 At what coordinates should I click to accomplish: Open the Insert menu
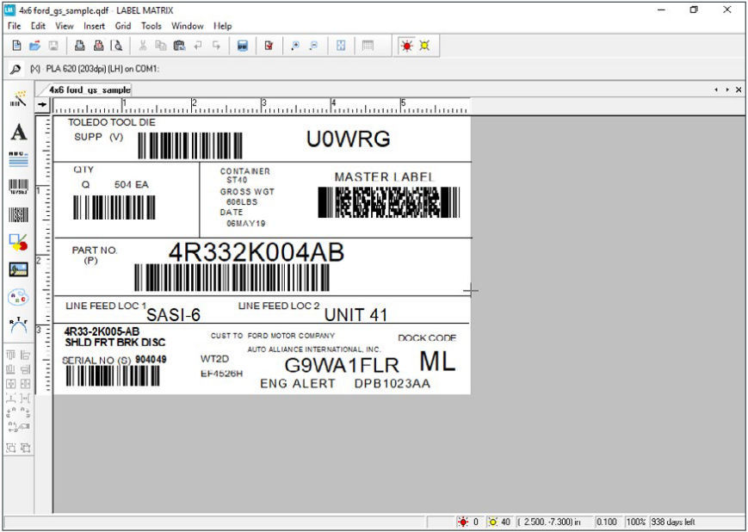[x=93, y=26]
